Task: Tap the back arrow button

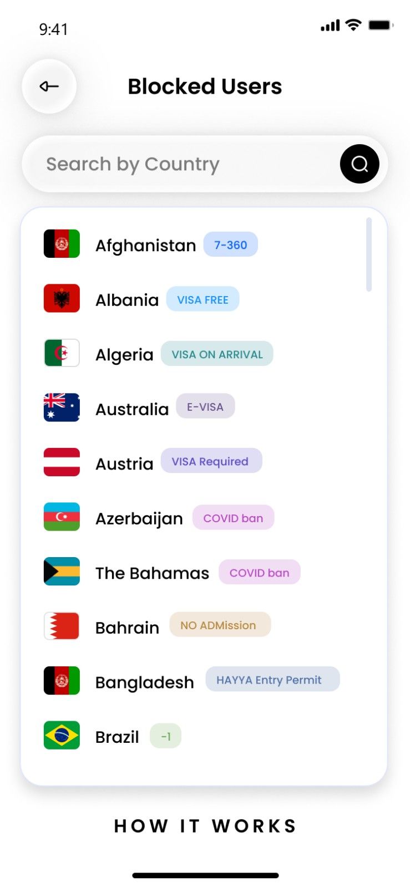Action: pos(49,86)
